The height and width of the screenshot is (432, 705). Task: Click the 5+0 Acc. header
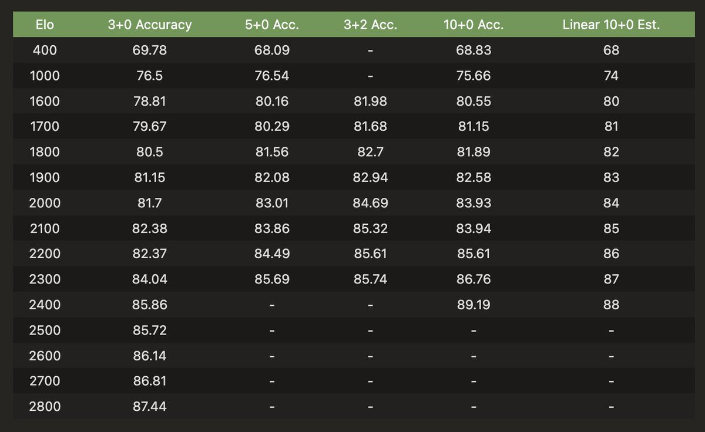(272, 25)
